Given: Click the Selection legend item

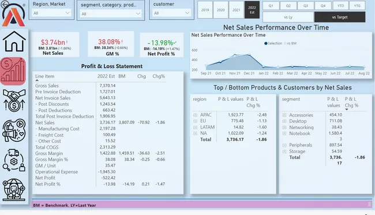Looking at the screenshot, I should (x=273, y=43).
